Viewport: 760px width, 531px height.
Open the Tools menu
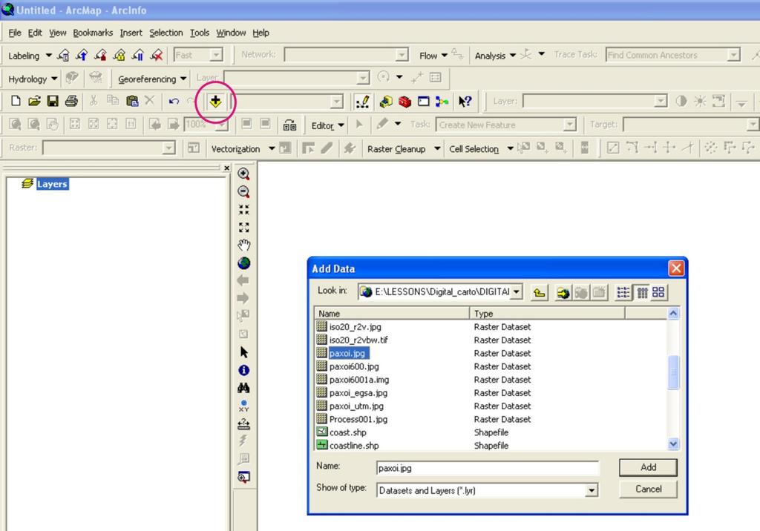click(199, 33)
